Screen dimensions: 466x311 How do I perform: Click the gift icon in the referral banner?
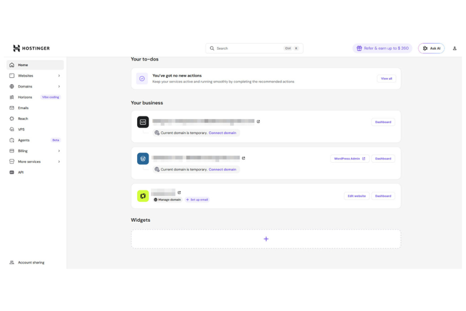[x=359, y=48]
